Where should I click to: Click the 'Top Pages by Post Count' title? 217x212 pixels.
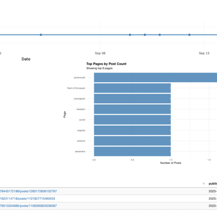[106, 64]
